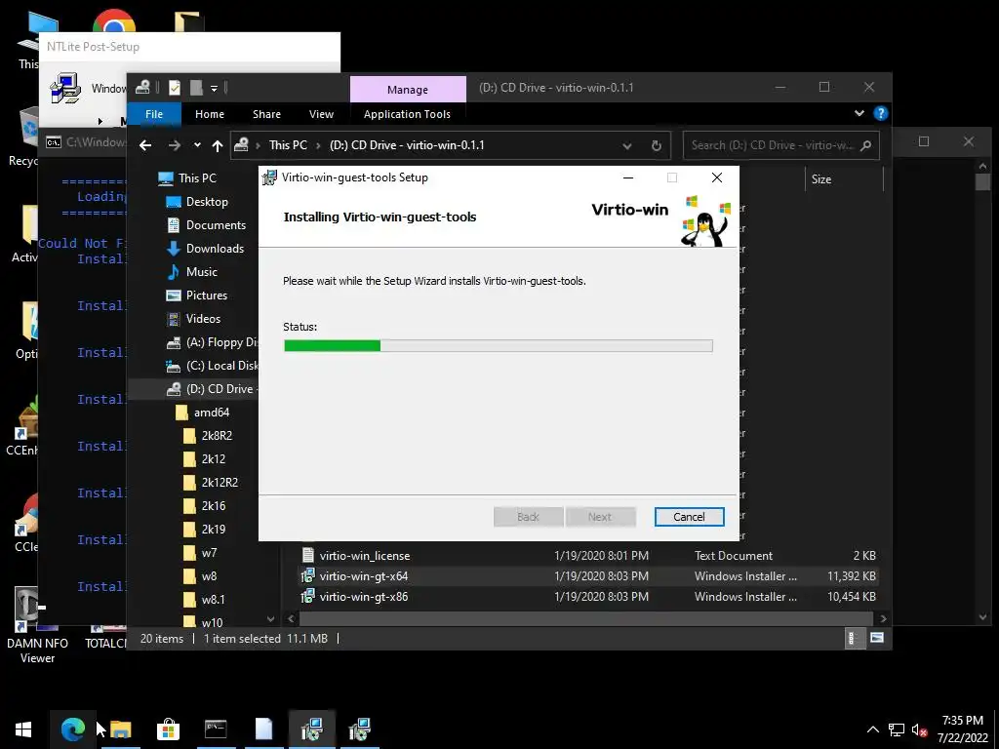Open the File menu in File Explorer
Viewport: 999px width, 749px height.
[154, 114]
